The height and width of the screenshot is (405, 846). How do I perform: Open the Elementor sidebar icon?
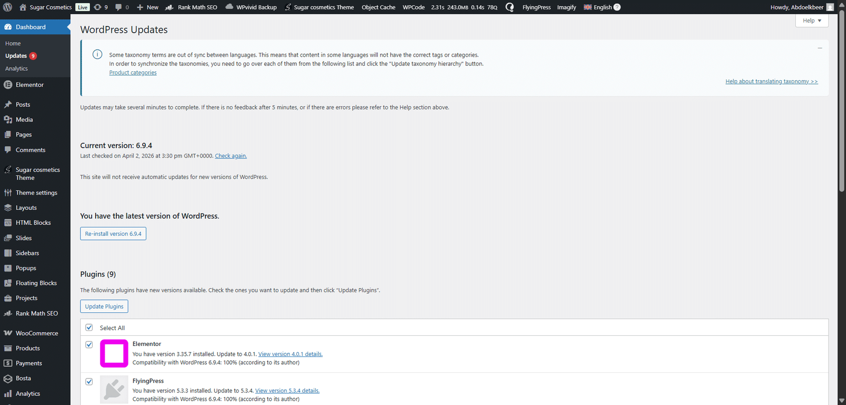[8, 85]
